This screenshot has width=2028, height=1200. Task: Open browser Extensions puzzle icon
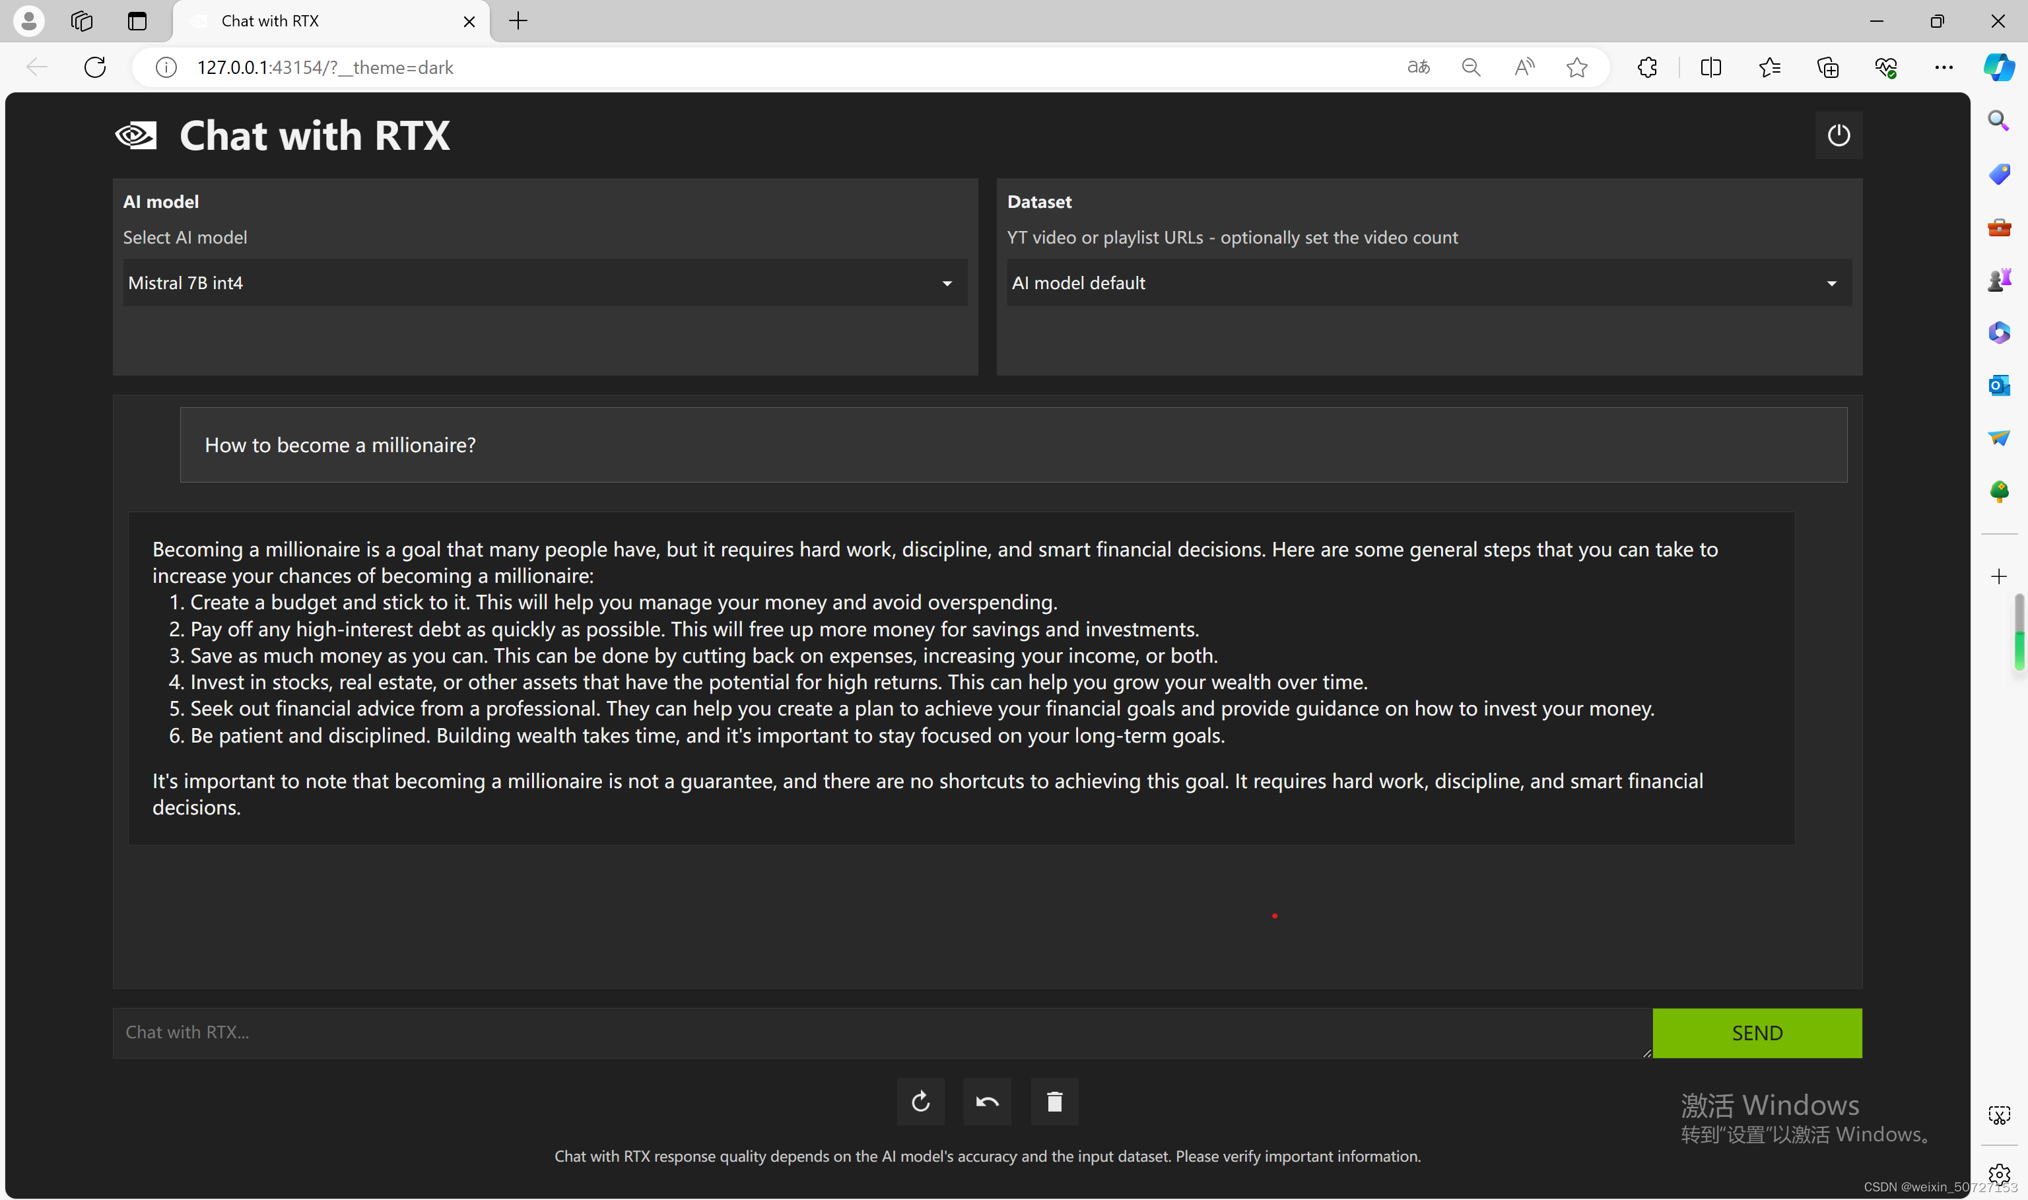[1647, 67]
